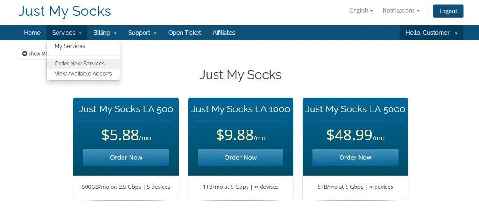Click the Show Menu arrow icon
This screenshot has width=479, height=209.
[25, 54]
